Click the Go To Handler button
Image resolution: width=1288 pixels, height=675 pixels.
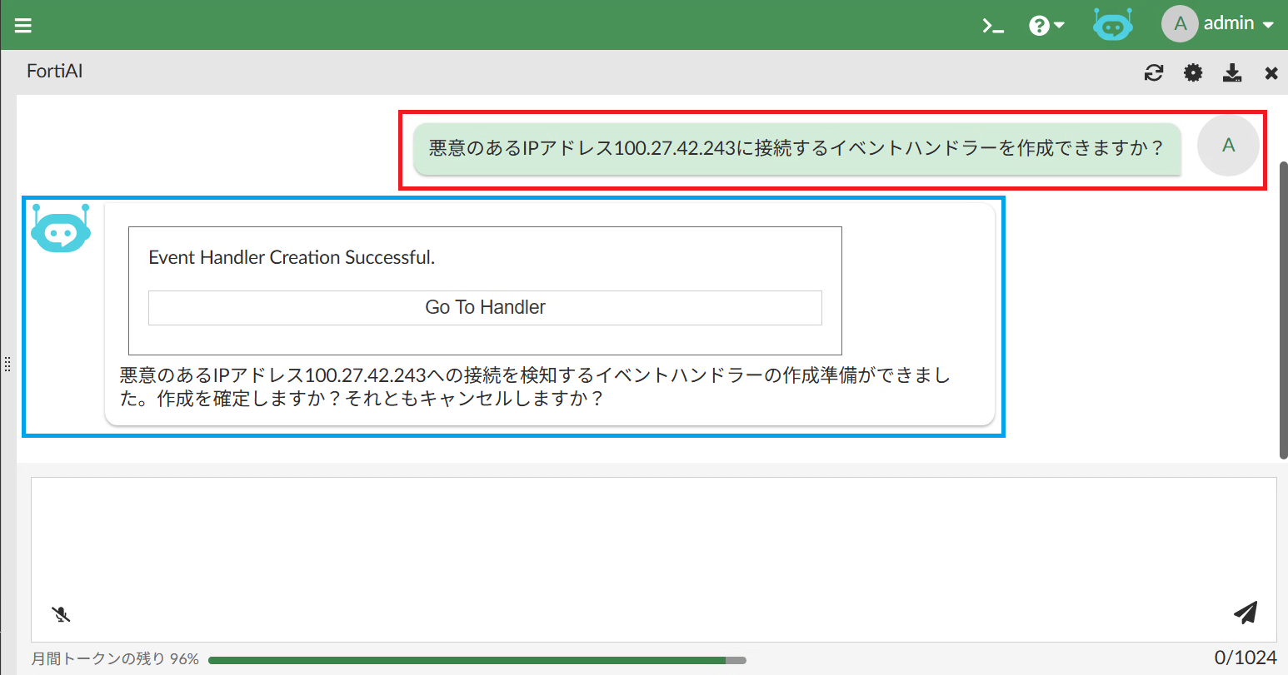[x=485, y=307]
